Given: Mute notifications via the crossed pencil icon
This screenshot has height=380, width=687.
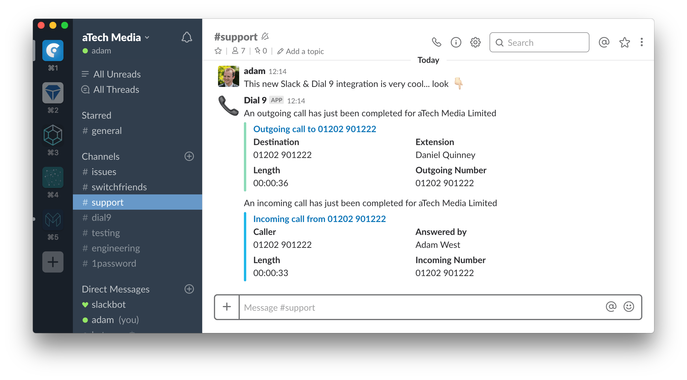Looking at the screenshot, I should pyautogui.click(x=265, y=36).
